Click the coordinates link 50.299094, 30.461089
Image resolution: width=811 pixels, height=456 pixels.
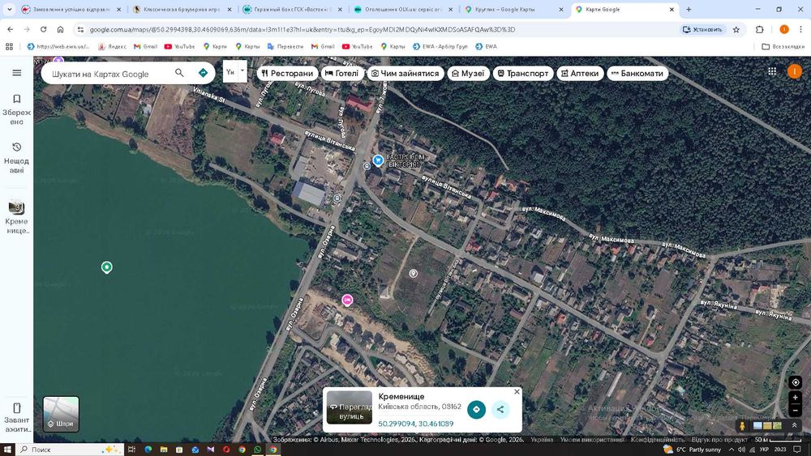(x=416, y=424)
